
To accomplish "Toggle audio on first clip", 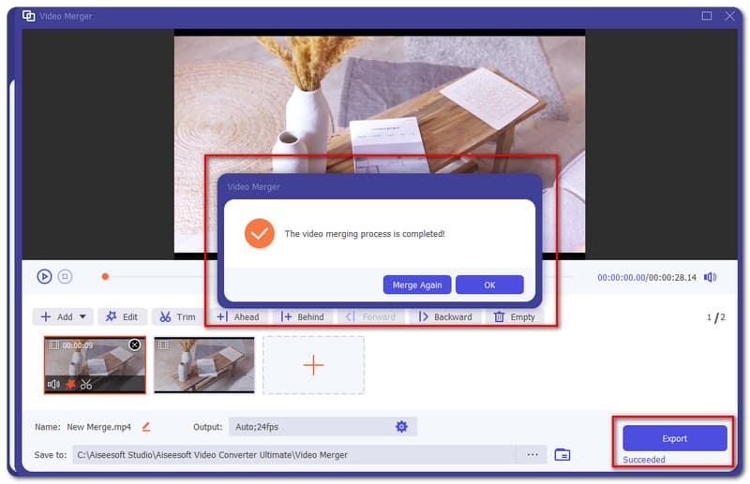I will pyautogui.click(x=53, y=384).
